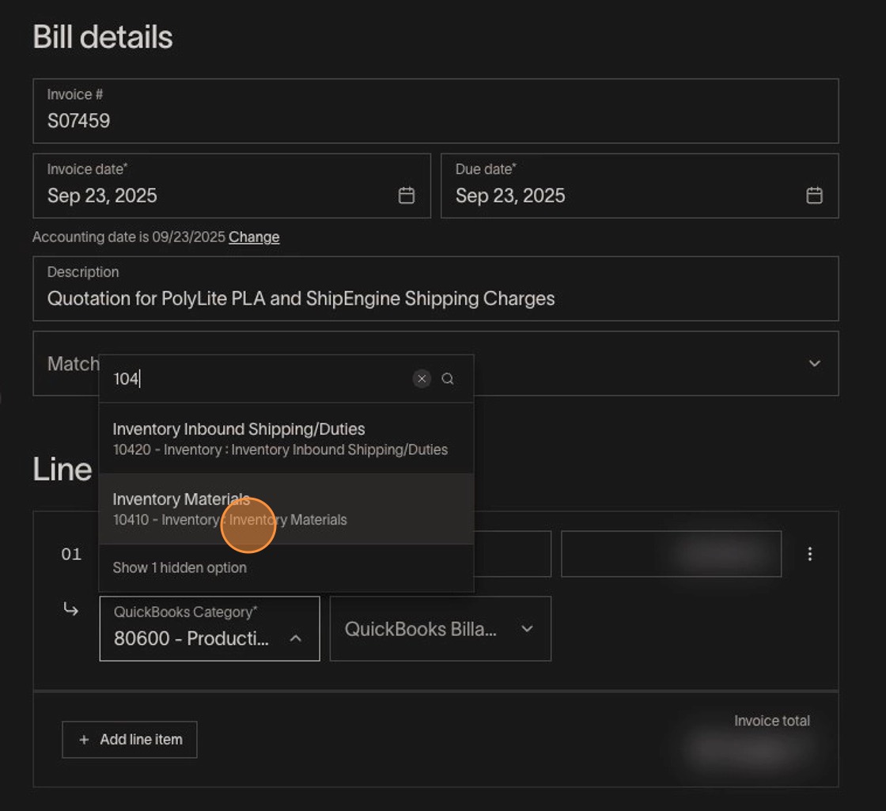Open line item 01 three-dot menu
886x811 pixels.
click(809, 554)
